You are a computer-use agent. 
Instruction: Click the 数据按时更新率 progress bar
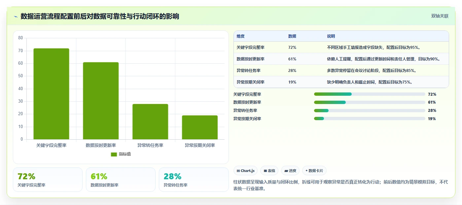point(370,102)
